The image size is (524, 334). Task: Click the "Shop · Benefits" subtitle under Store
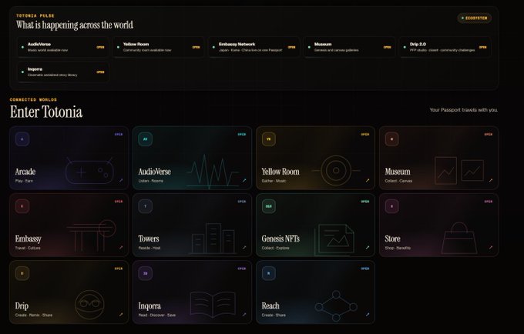(398, 248)
